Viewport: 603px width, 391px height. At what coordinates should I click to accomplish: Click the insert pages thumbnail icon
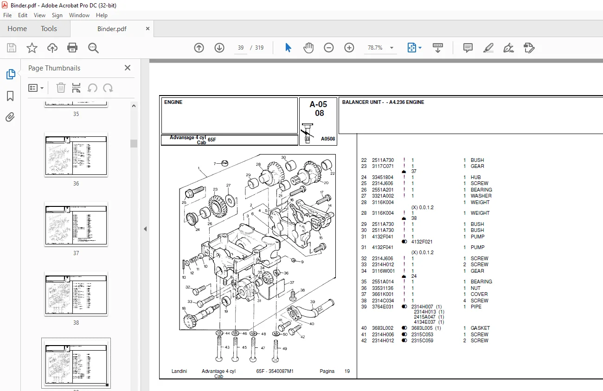[77, 88]
